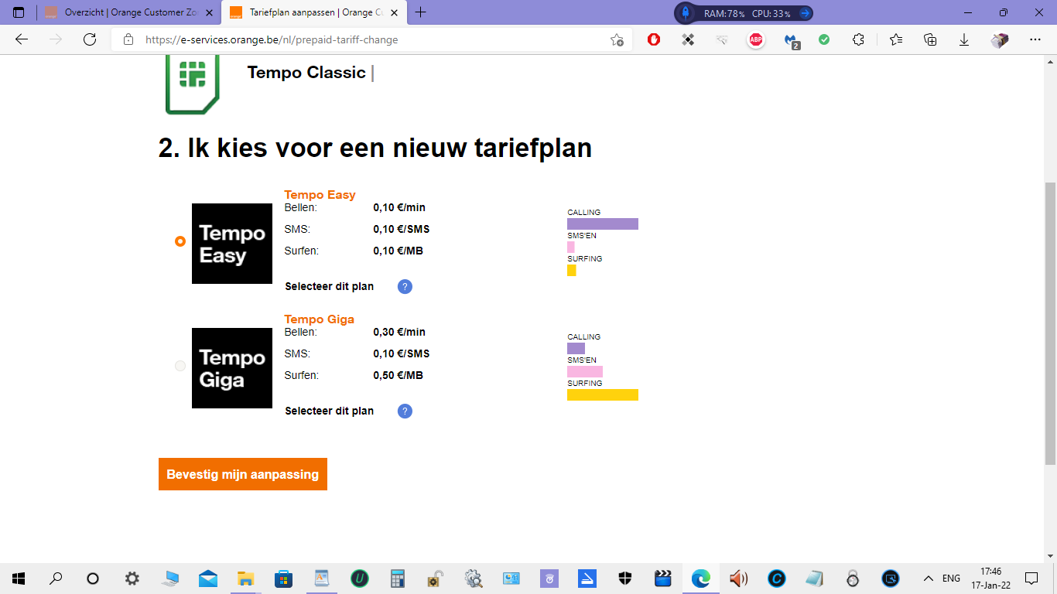Image resolution: width=1057 pixels, height=594 pixels.
Task: Open the vertical tabs actions menu
Action: point(19,12)
